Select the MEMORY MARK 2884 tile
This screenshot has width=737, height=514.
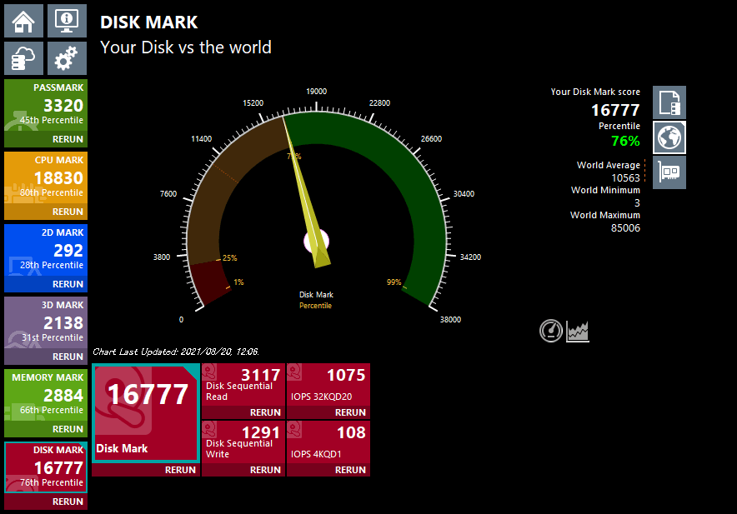(x=46, y=395)
